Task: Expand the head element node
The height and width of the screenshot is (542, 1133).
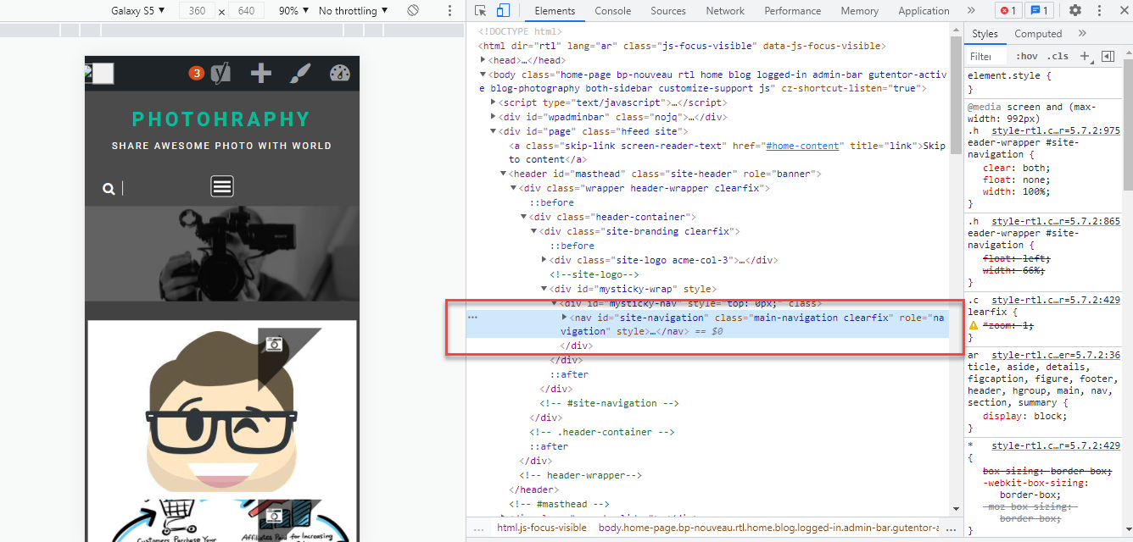Action: coord(483,60)
